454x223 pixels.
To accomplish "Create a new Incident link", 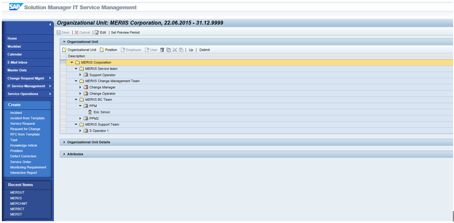I will tap(16, 113).
